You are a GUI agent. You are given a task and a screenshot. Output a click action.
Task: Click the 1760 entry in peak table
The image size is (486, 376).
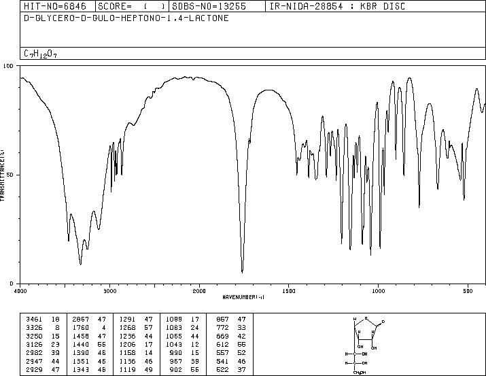(81, 328)
